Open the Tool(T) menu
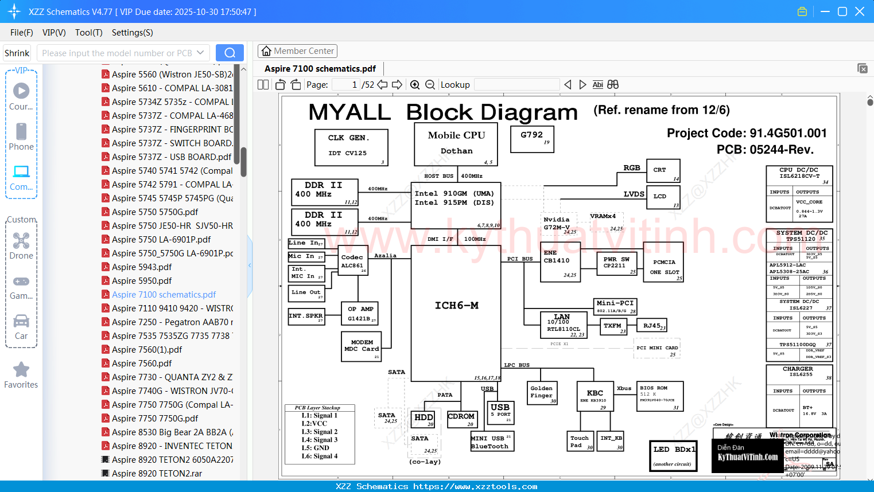Screen dimensions: 874x492 point(89,33)
